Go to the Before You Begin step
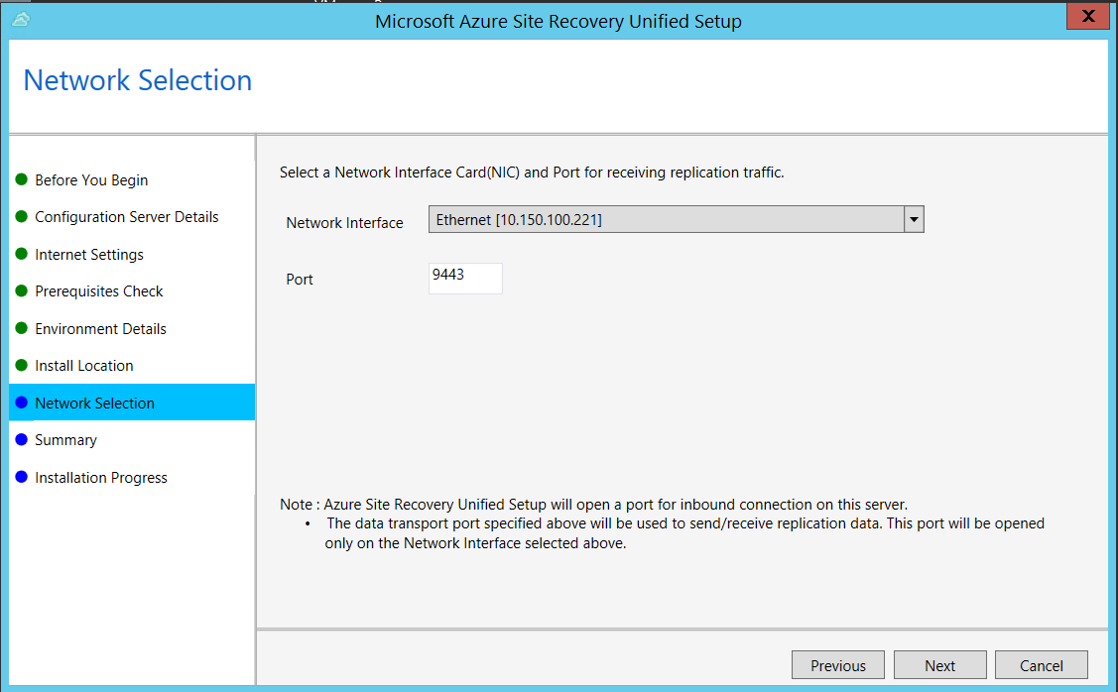The image size is (1118, 692). point(91,180)
